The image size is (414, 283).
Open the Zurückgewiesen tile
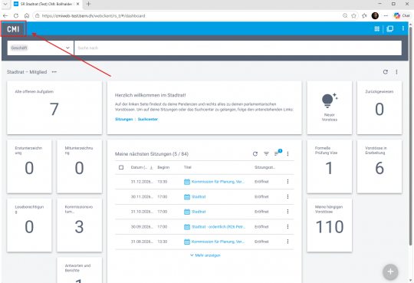point(379,107)
